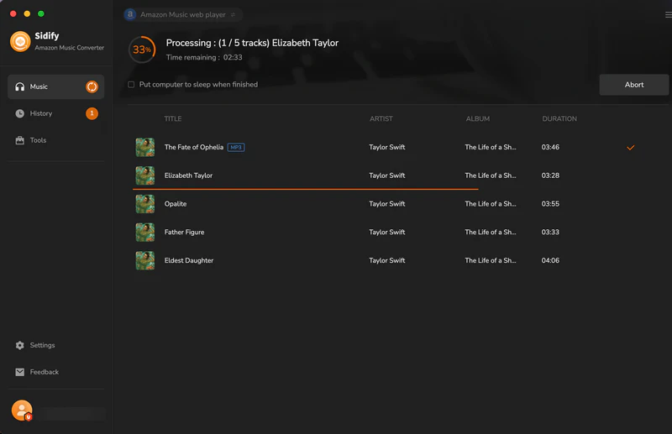Click the History notification badge
Image resolution: width=672 pixels, height=434 pixels.
92,113
